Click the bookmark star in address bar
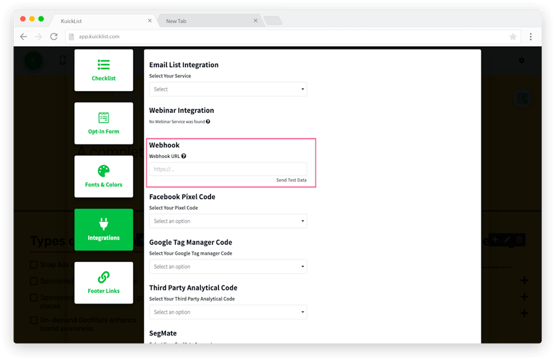Image resolution: width=555 pixels, height=360 pixels. coord(513,37)
